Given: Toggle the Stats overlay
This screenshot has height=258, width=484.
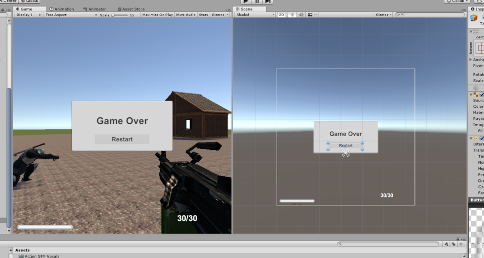Looking at the screenshot, I should [x=203, y=15].
